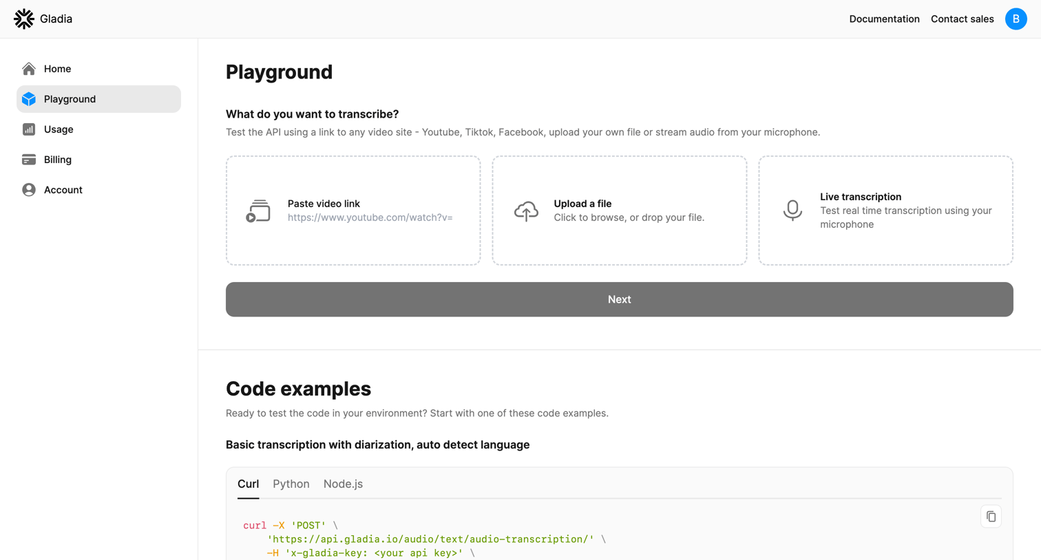
Task: Click the Usage bar chart icon
Action: pyautogui.click(x=29, y=129)
